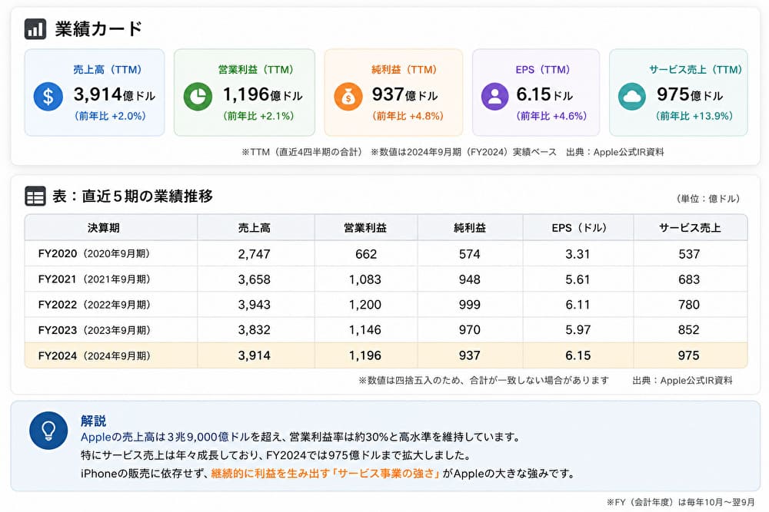Click the (単位：億ドル) note
Image resolution: width=769 pixels, height=512 pixels.
(x=708, y=199)
